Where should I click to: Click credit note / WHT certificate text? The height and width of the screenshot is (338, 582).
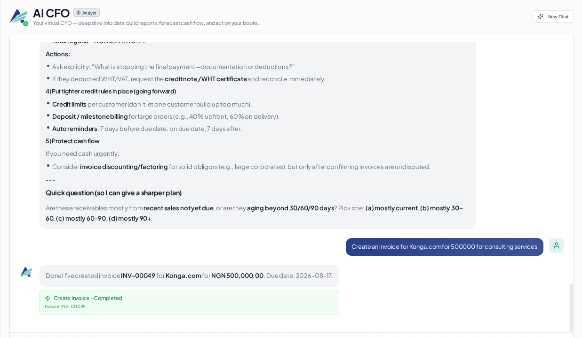coord(206,79)
